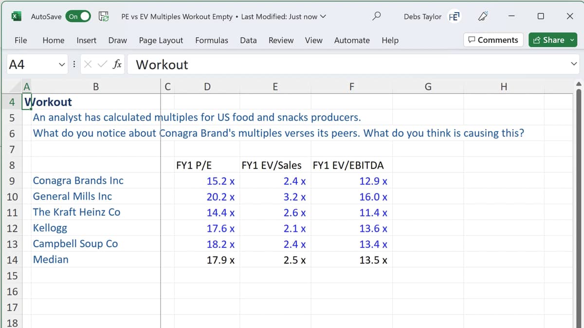The width and height of the screenshot is (584, 328).
Task: Select column F header
Action: click(351, 87)
